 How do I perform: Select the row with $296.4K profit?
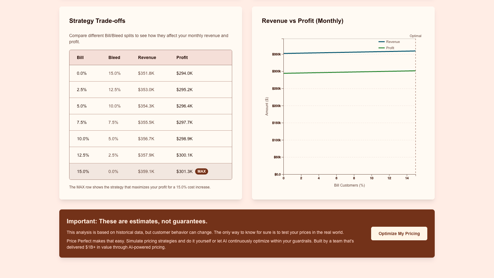[x=150, y=106]
